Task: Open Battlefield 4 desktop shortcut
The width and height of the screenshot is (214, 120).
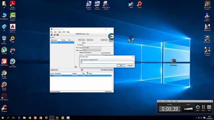Action: click(207, 28)
